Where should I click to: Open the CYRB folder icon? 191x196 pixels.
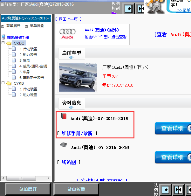9,83
